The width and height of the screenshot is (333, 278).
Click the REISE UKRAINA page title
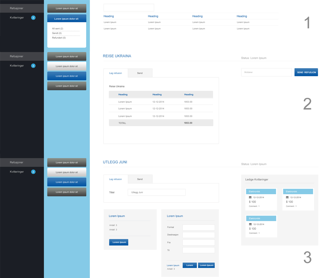click(117, 56)
